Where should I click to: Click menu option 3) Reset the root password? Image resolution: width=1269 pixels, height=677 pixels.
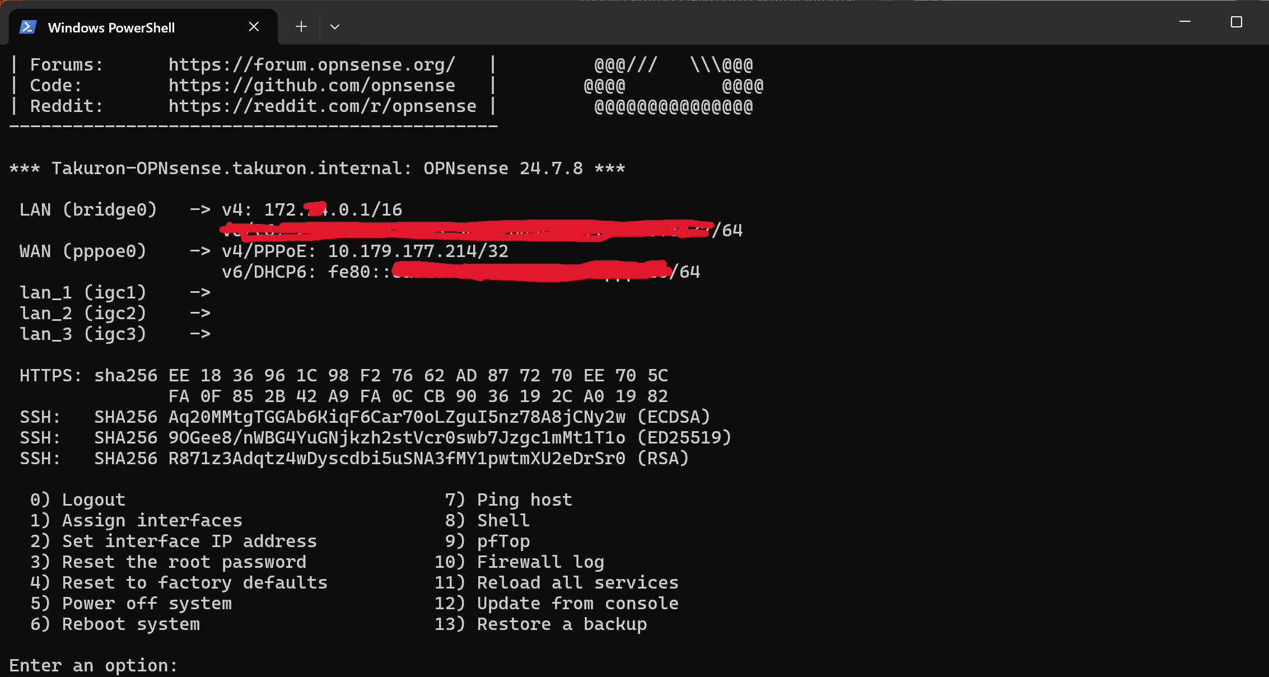tap(168, 562)
